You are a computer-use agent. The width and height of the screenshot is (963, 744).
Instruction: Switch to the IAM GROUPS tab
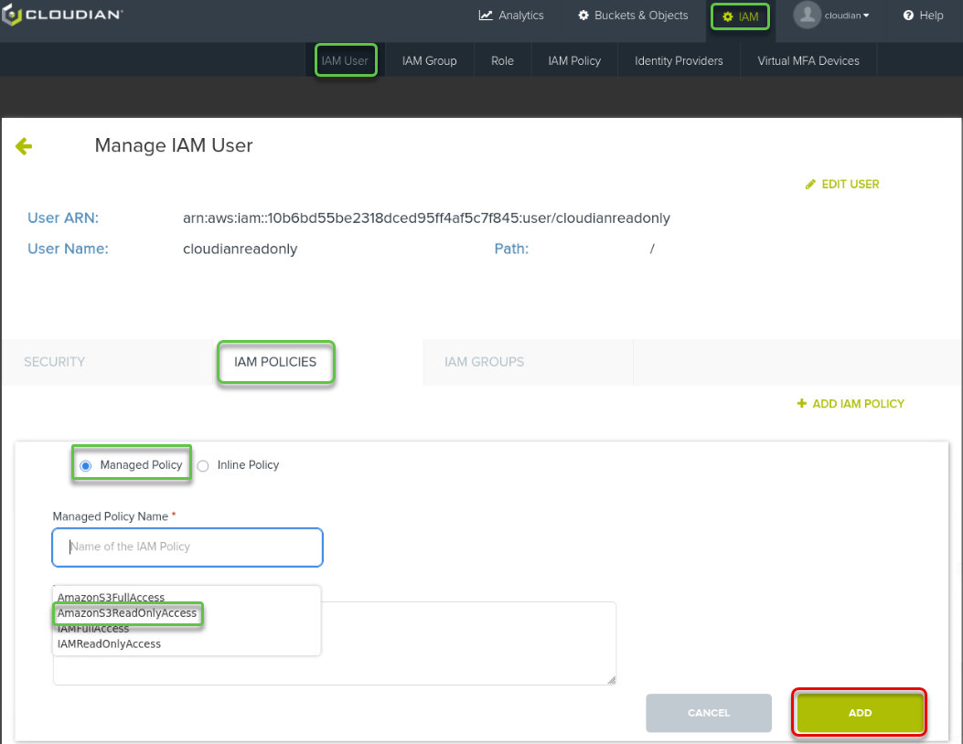coord(484,362)
